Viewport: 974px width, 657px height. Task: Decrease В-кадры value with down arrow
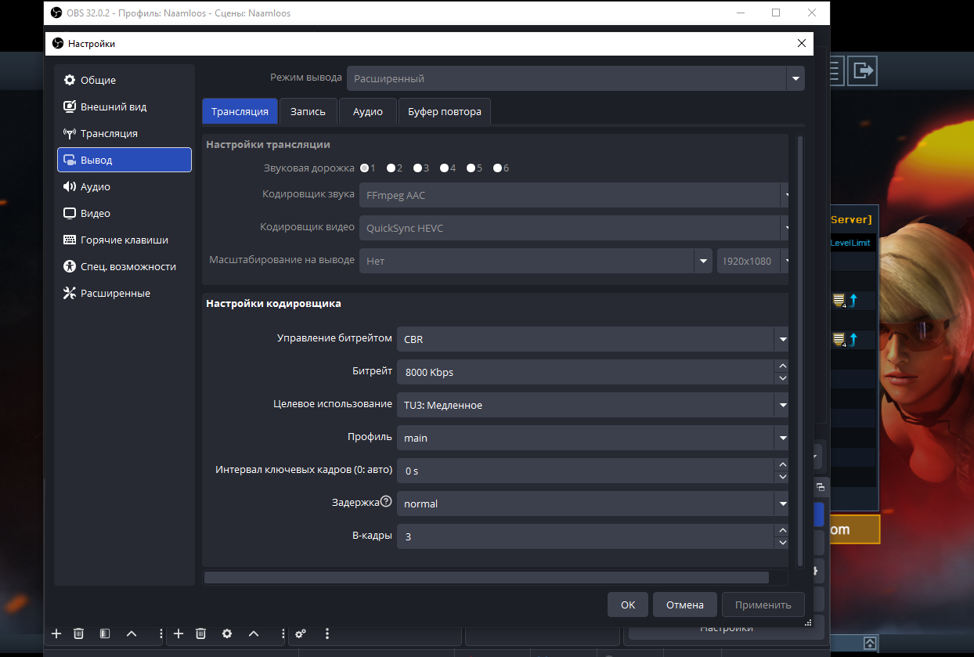tap(781, 543)
